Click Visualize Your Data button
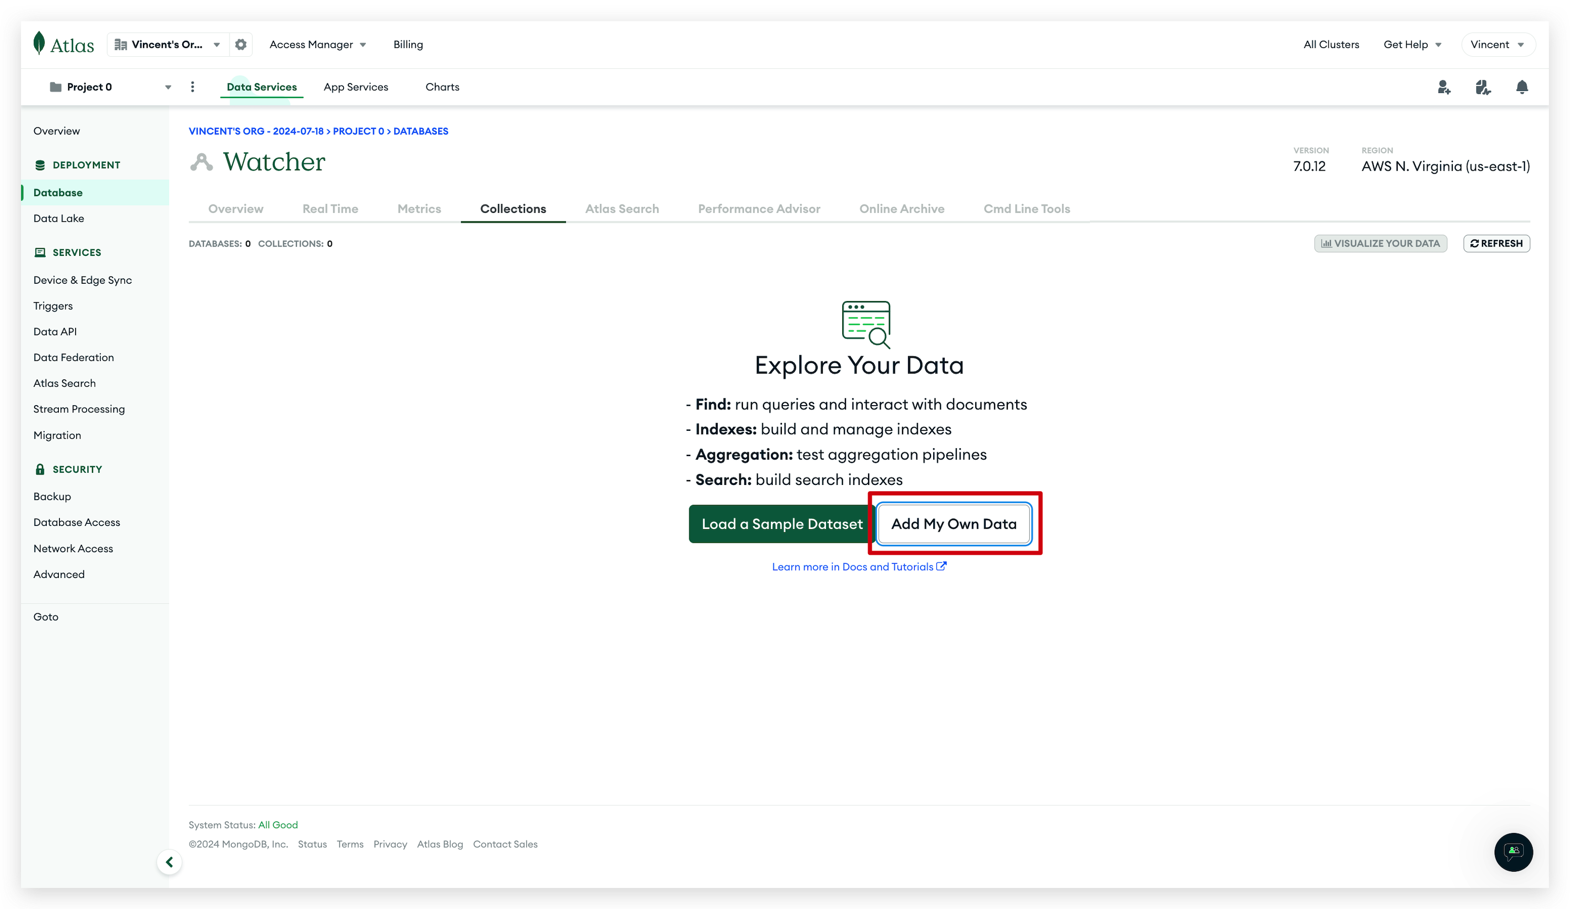The width and height of the screenshot is (1570, 909). (x=1380, y=243)
